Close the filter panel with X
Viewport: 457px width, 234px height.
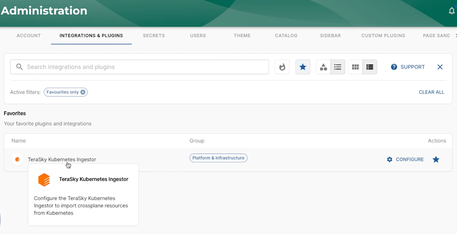click(x=440, y=67)
